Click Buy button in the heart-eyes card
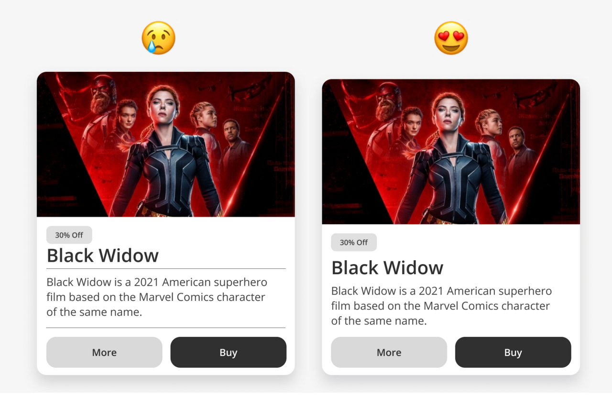The height and width of the screenshot is (397, 612). (x=513, y=353)
